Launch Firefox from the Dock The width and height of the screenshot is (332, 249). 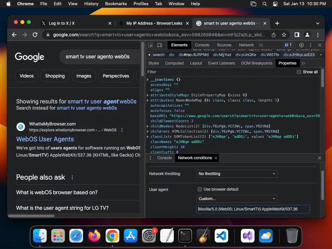click(94, 235)
